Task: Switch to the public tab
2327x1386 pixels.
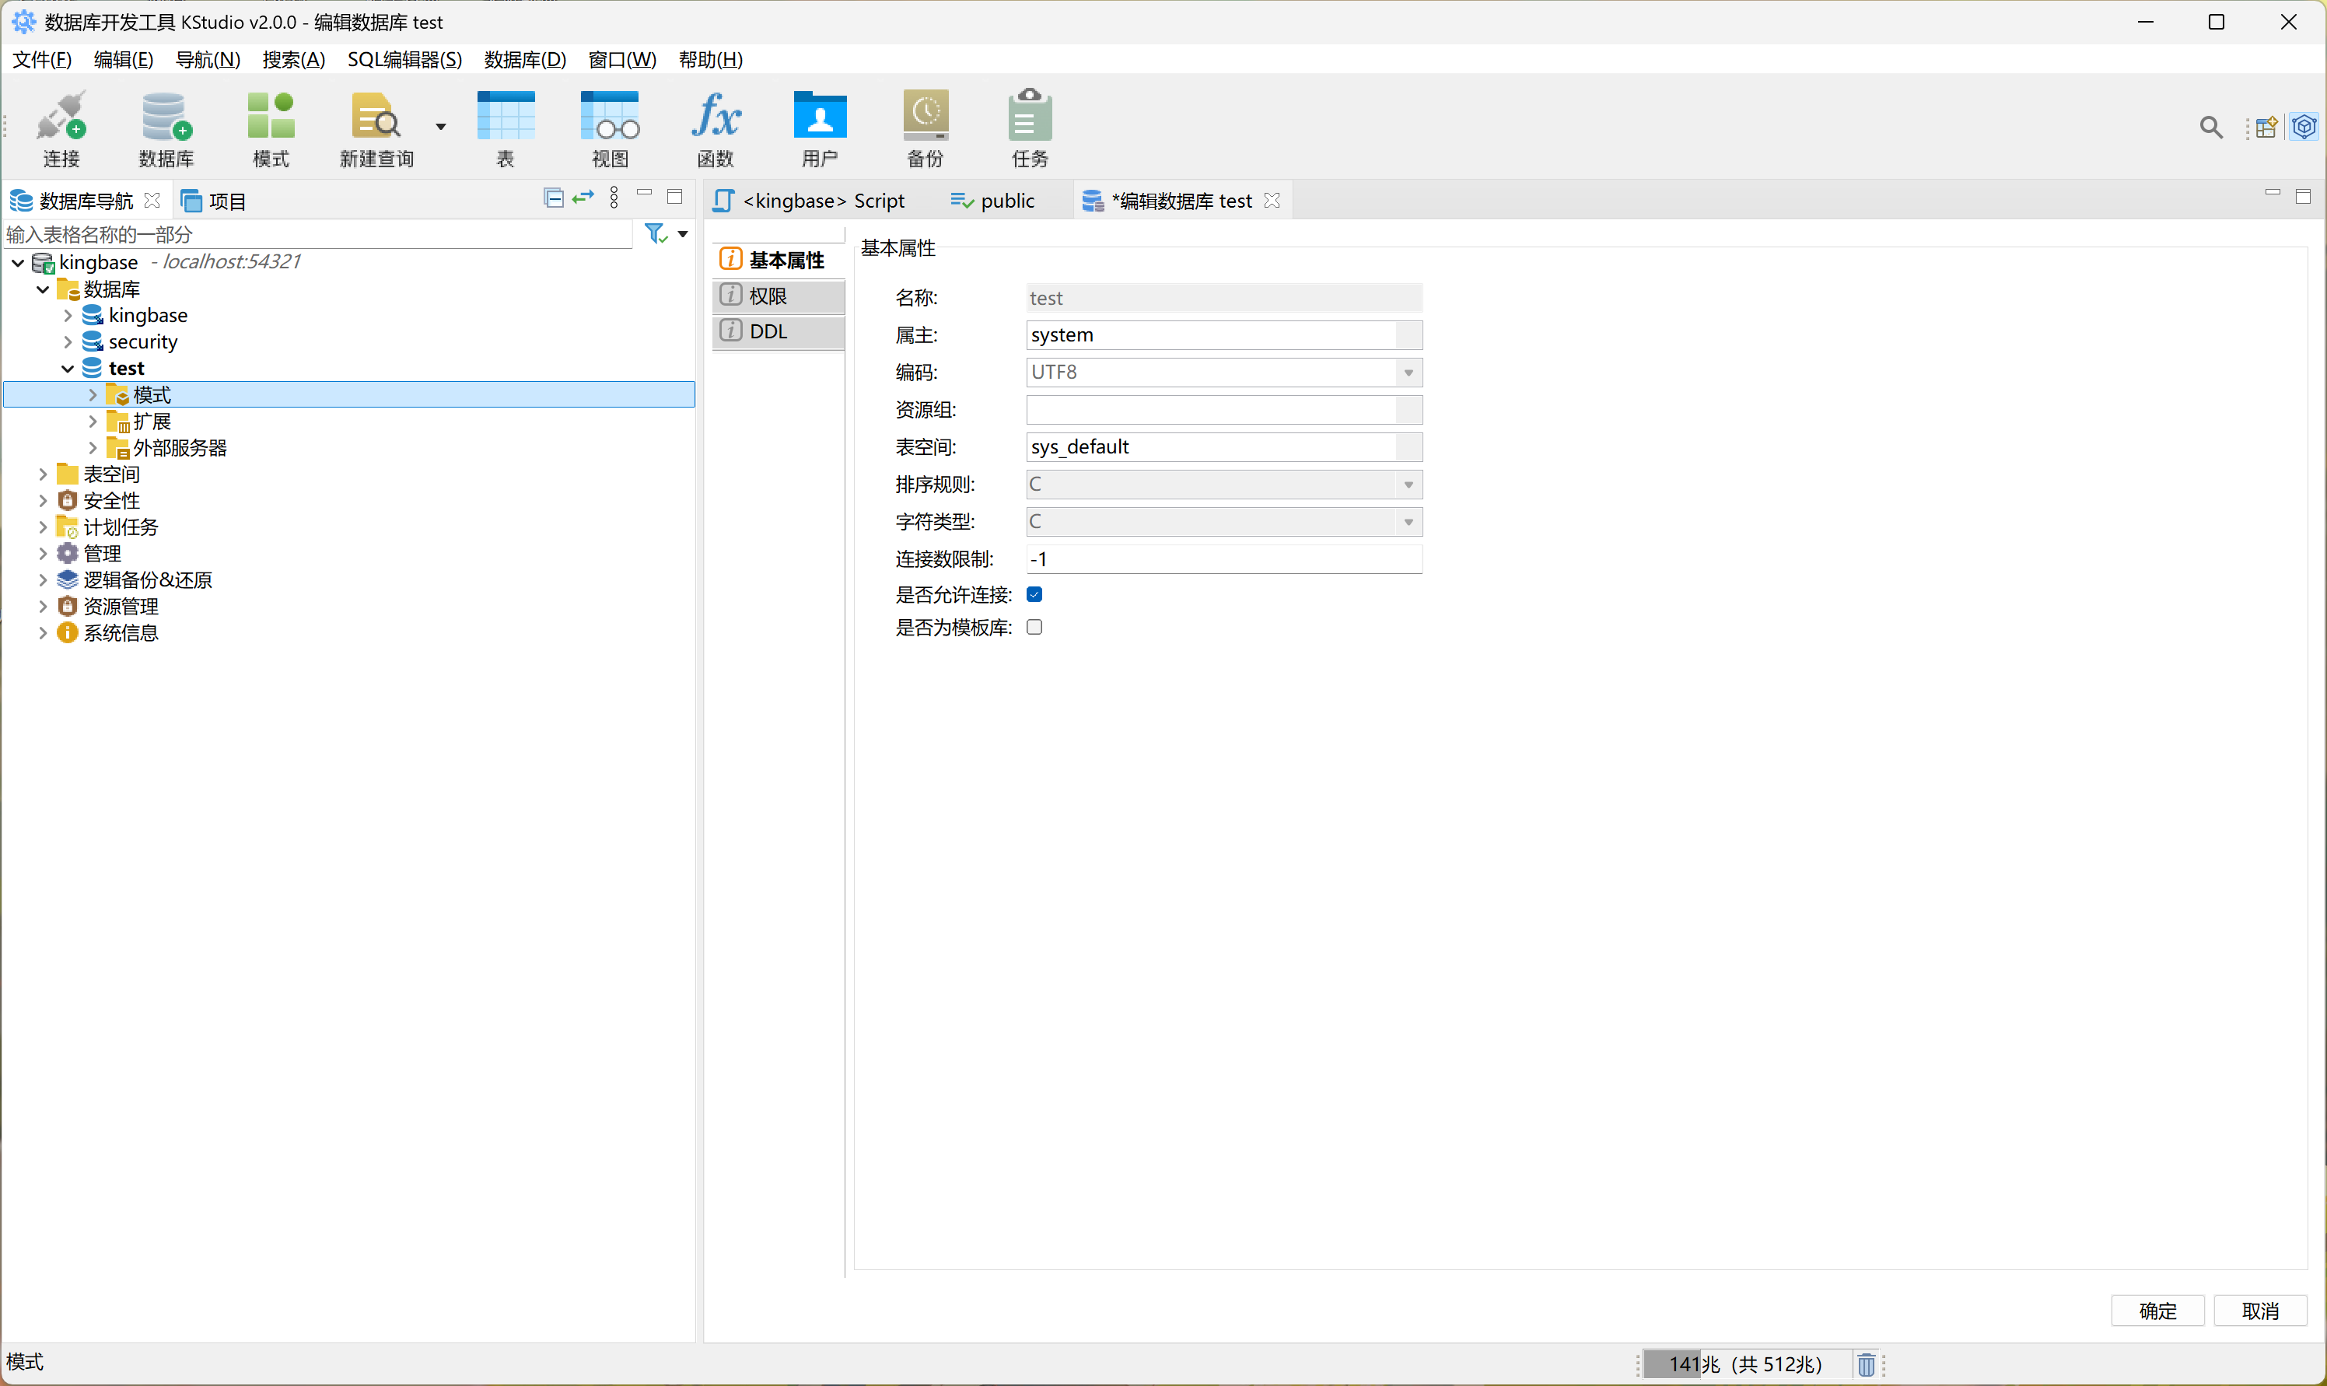Action: point(992,201)
